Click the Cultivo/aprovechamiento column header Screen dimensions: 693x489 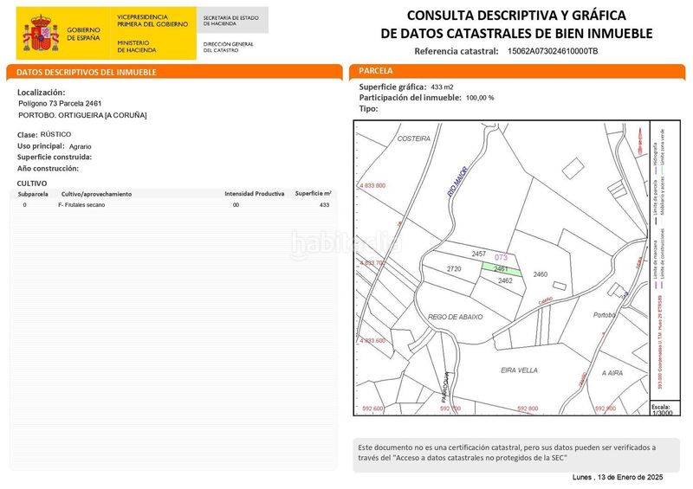(96, 194)
